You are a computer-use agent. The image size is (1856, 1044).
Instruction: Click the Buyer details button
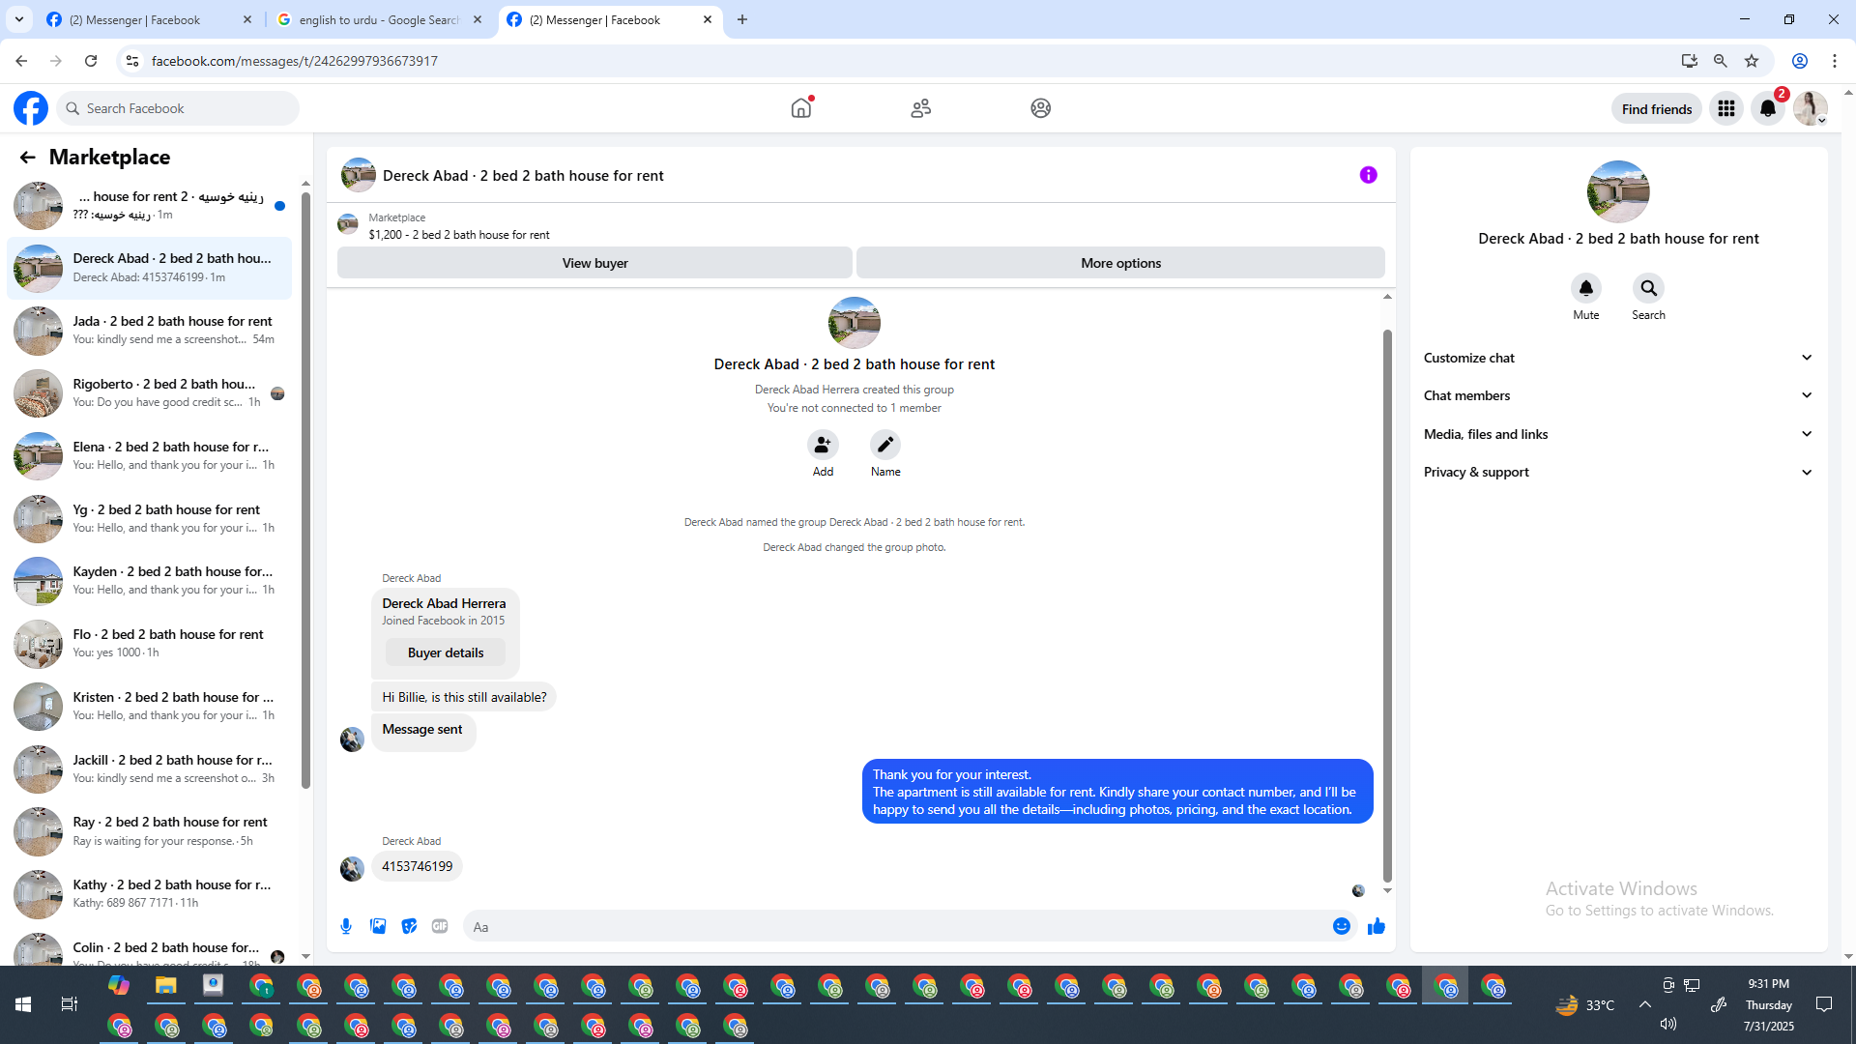(x=445, y=652)
